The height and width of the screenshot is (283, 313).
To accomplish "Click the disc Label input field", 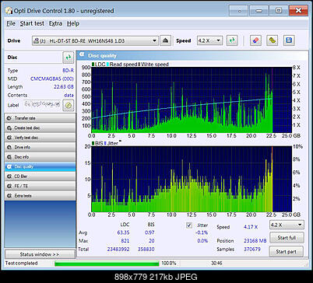I will pyautogui.click(x=42, y=105).
